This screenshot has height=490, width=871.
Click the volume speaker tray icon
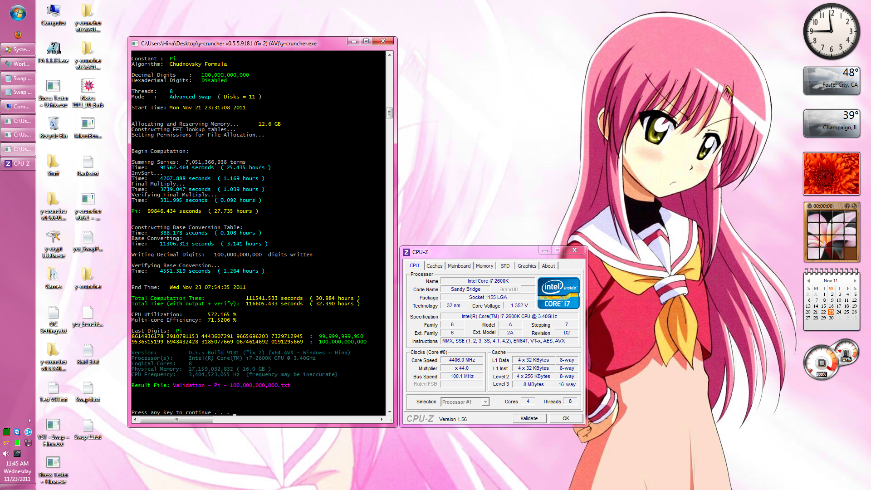(x=6, y=453)
